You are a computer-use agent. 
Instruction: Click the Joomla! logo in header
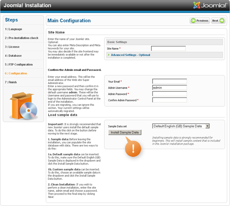point(210,5)
